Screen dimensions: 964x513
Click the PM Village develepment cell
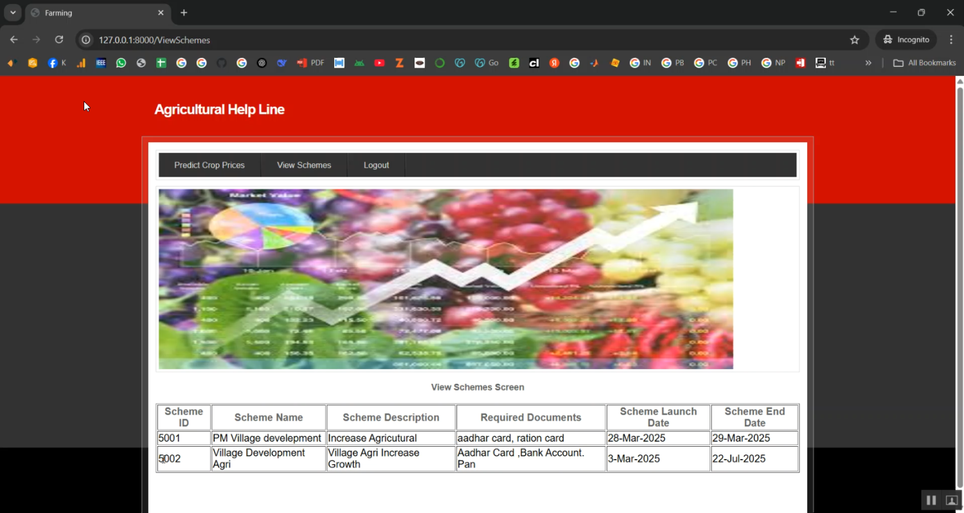click(x=269, y=438)
